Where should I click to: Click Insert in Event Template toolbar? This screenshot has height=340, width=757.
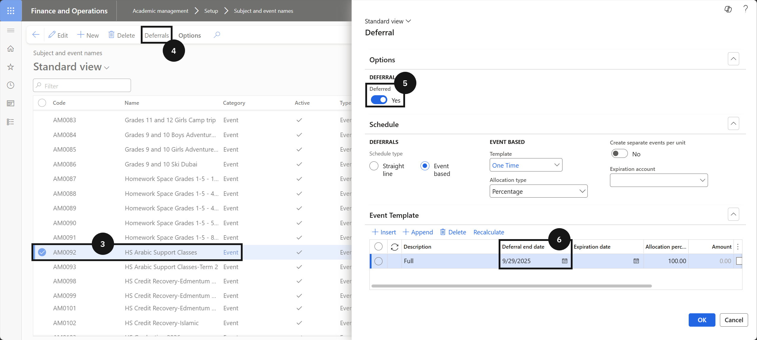pyautogui.click(x=384, y=232)
